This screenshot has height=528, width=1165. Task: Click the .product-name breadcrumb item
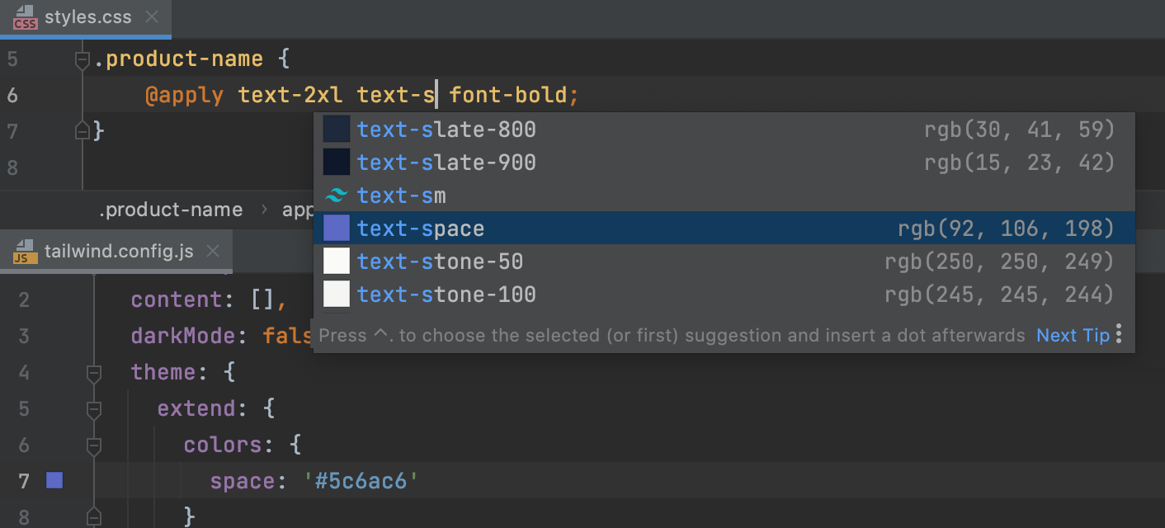point(171,210)
